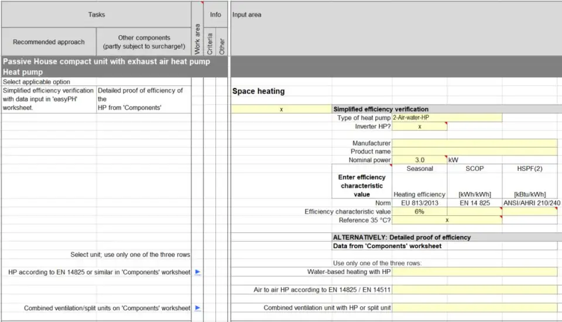Open Combined ventilation unit with HP field
Screen dimensions: 562x322
click(474, 308)
